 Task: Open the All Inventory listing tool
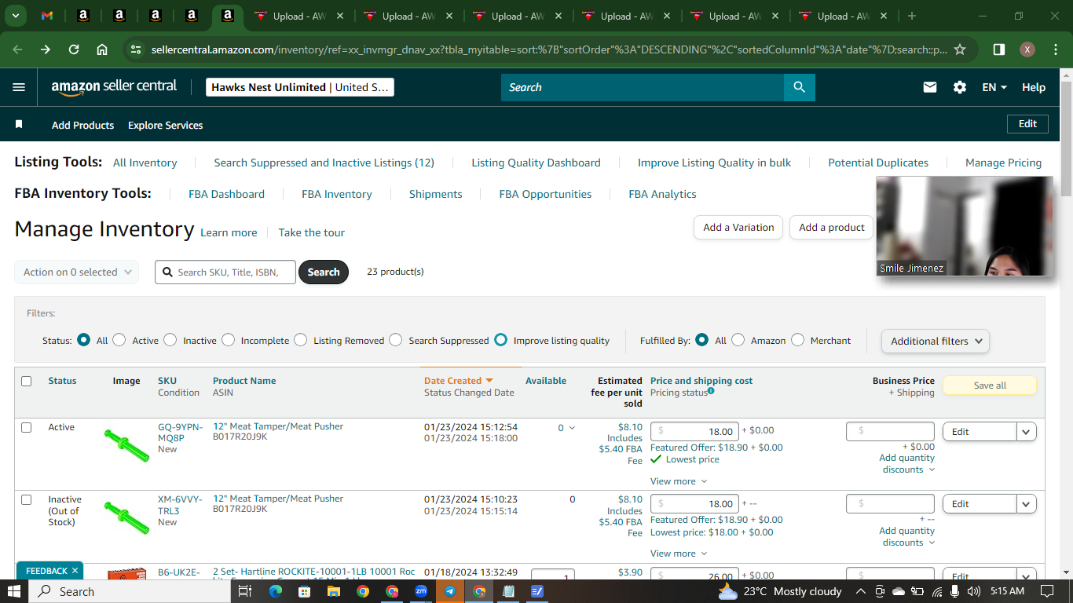pos(145,163)
